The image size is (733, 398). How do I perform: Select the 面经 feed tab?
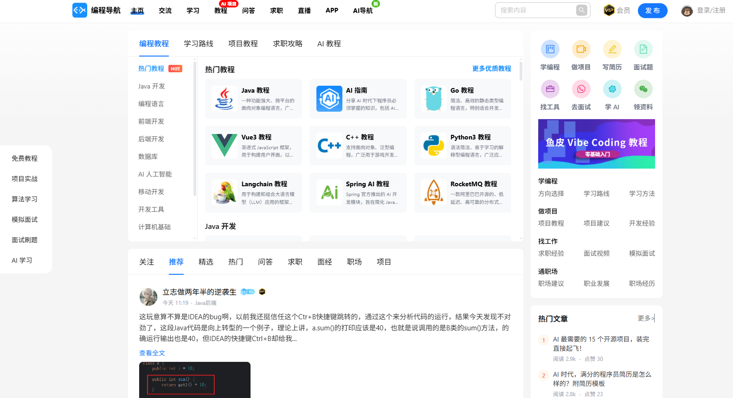coord(325,262)
